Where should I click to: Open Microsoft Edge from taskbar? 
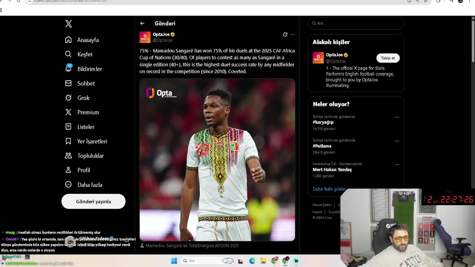(x=252, y=261)
